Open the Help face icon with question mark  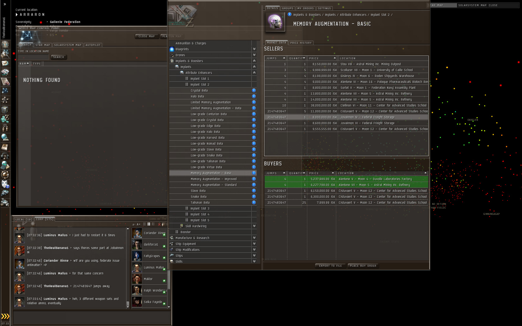(5, 184)
